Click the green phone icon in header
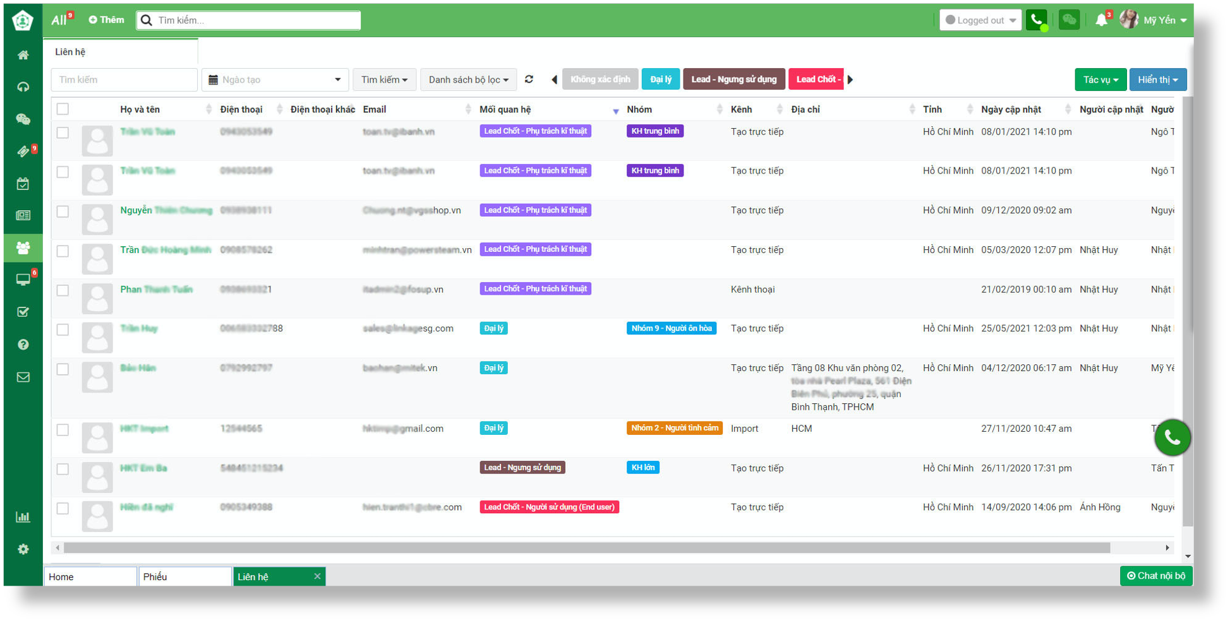The width and height of the screenshot is (1230, 623). [1037, 20]
